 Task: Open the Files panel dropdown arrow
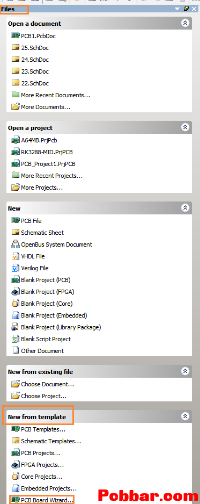pyautogui.click(x=177, y=9)
